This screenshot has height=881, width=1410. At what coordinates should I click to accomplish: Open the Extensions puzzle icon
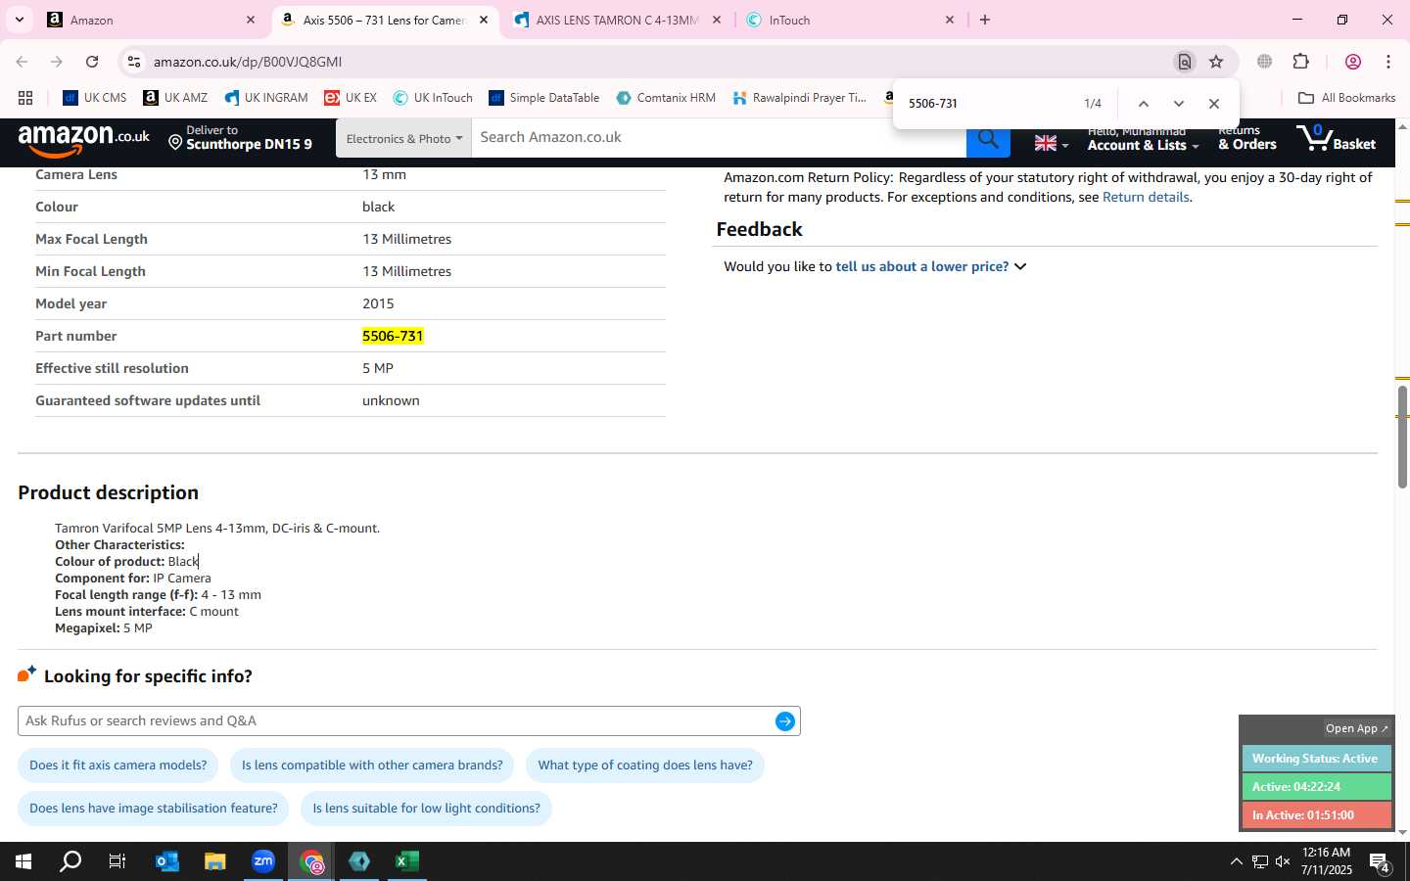[x=1301, y=62]
